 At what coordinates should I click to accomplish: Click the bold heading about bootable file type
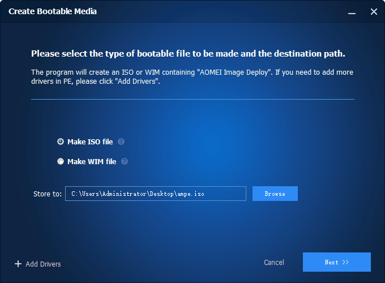click(x=188, y=54)
